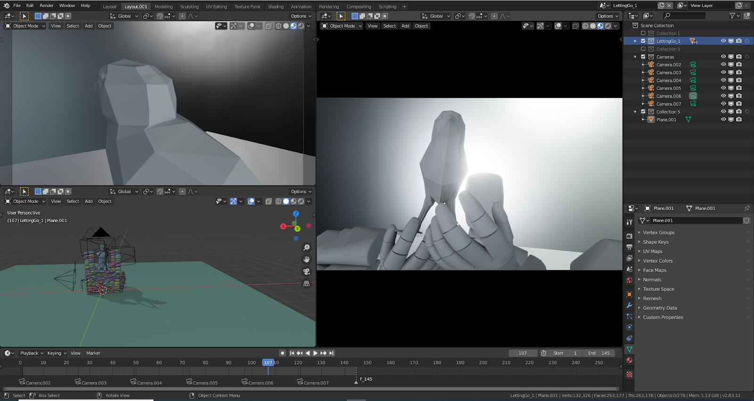The image size is (754, 401).
Task: Open the Particles properties tab
Action: (x=629, y=316)
